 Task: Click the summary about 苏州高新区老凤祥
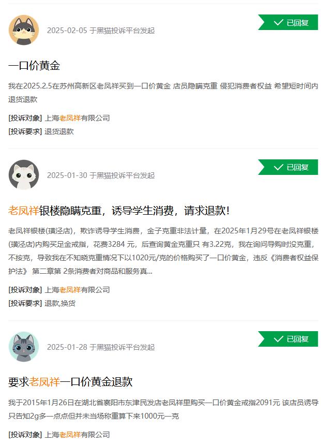pyautogui.click(x=163, y=93)
